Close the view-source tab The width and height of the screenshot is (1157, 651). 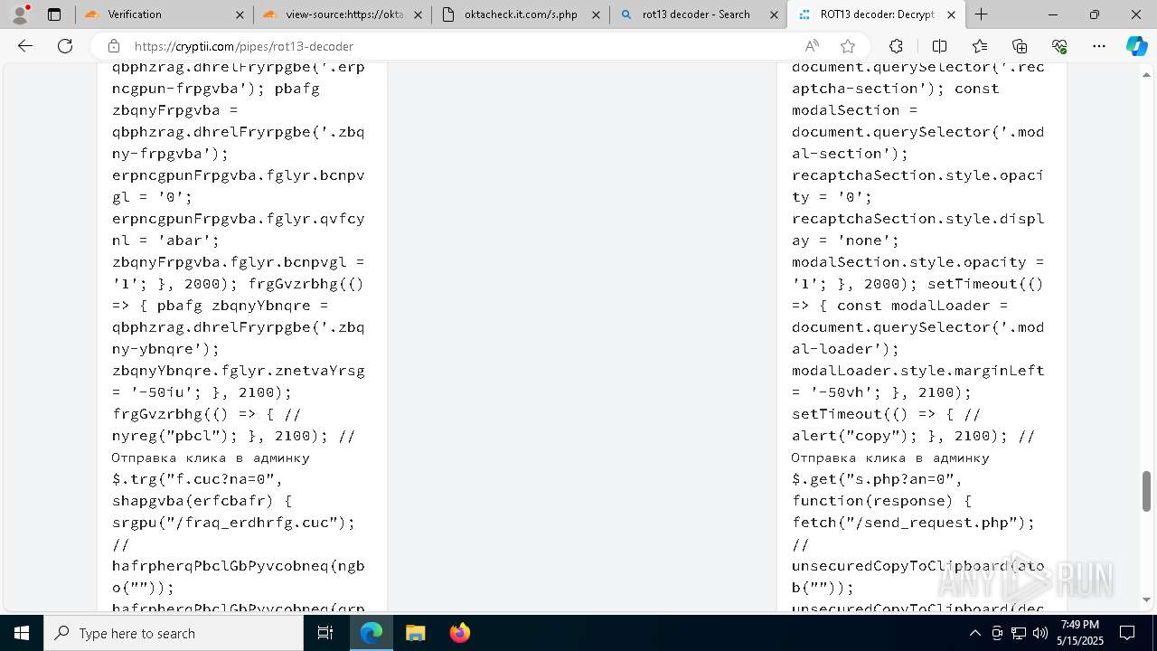pos(418,14)
